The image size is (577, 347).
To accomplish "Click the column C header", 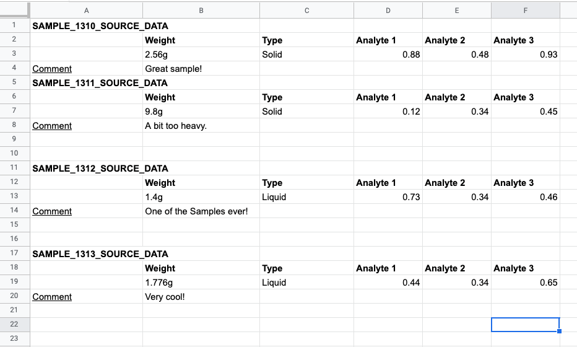I will click(306, 10).
